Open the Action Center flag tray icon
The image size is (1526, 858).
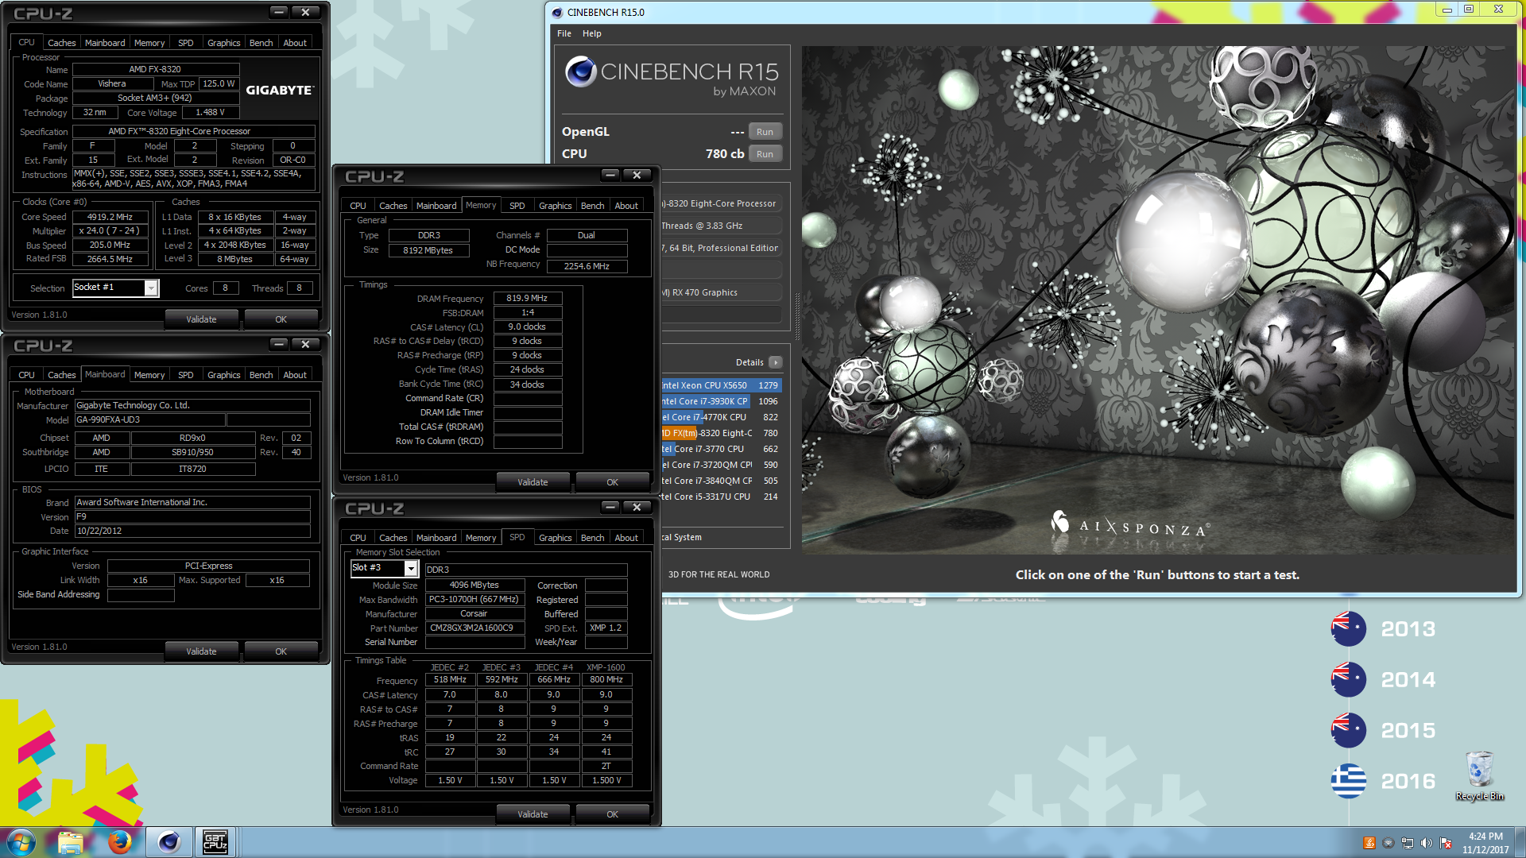click(1446, 843)
